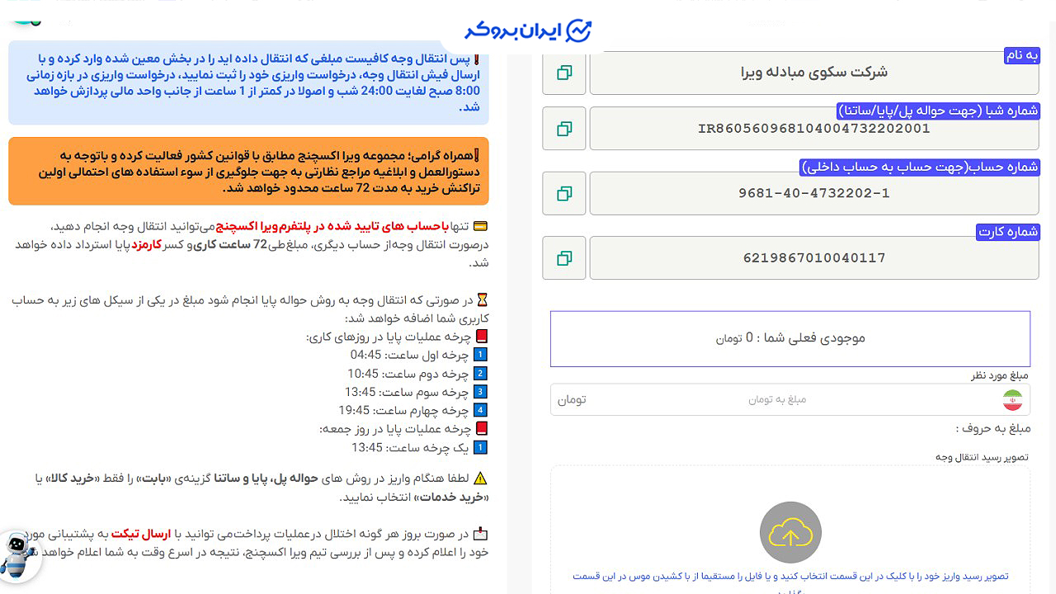The width and height of the screenshot is (1056, 594).
Task: Click the مبلغ به حروف label
Action: 993,428
